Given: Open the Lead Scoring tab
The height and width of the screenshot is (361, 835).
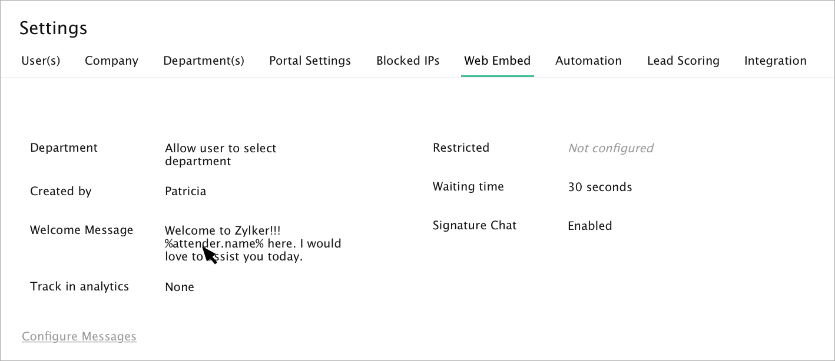Looking at the screenshot, I should point(683,61).
